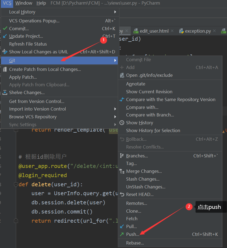Click Compare with the Same Repository Version icon
Image resolution: width=227 pixels, height=248 pixels.
[x=122, y=99]
